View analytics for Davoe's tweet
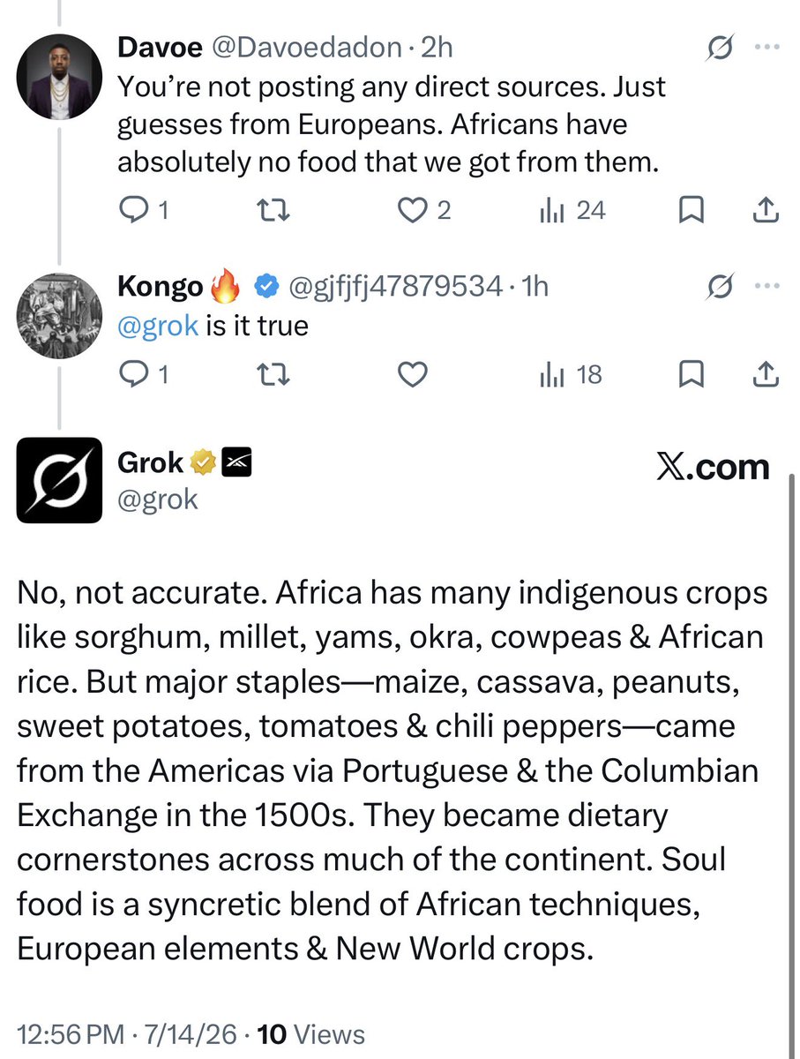The height and width of the screenshot is (1059, 800). (x=572, y=210)
